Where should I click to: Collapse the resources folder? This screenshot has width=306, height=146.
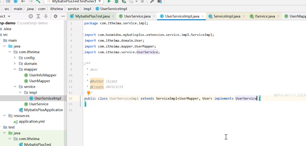[x=4, y=116]
